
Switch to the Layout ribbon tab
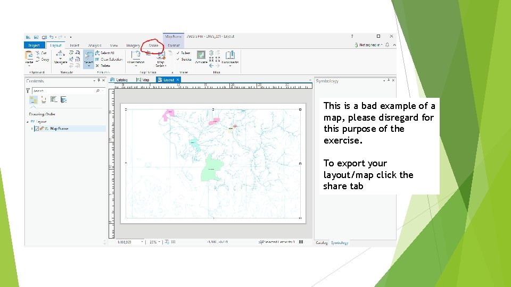point(56,45)
